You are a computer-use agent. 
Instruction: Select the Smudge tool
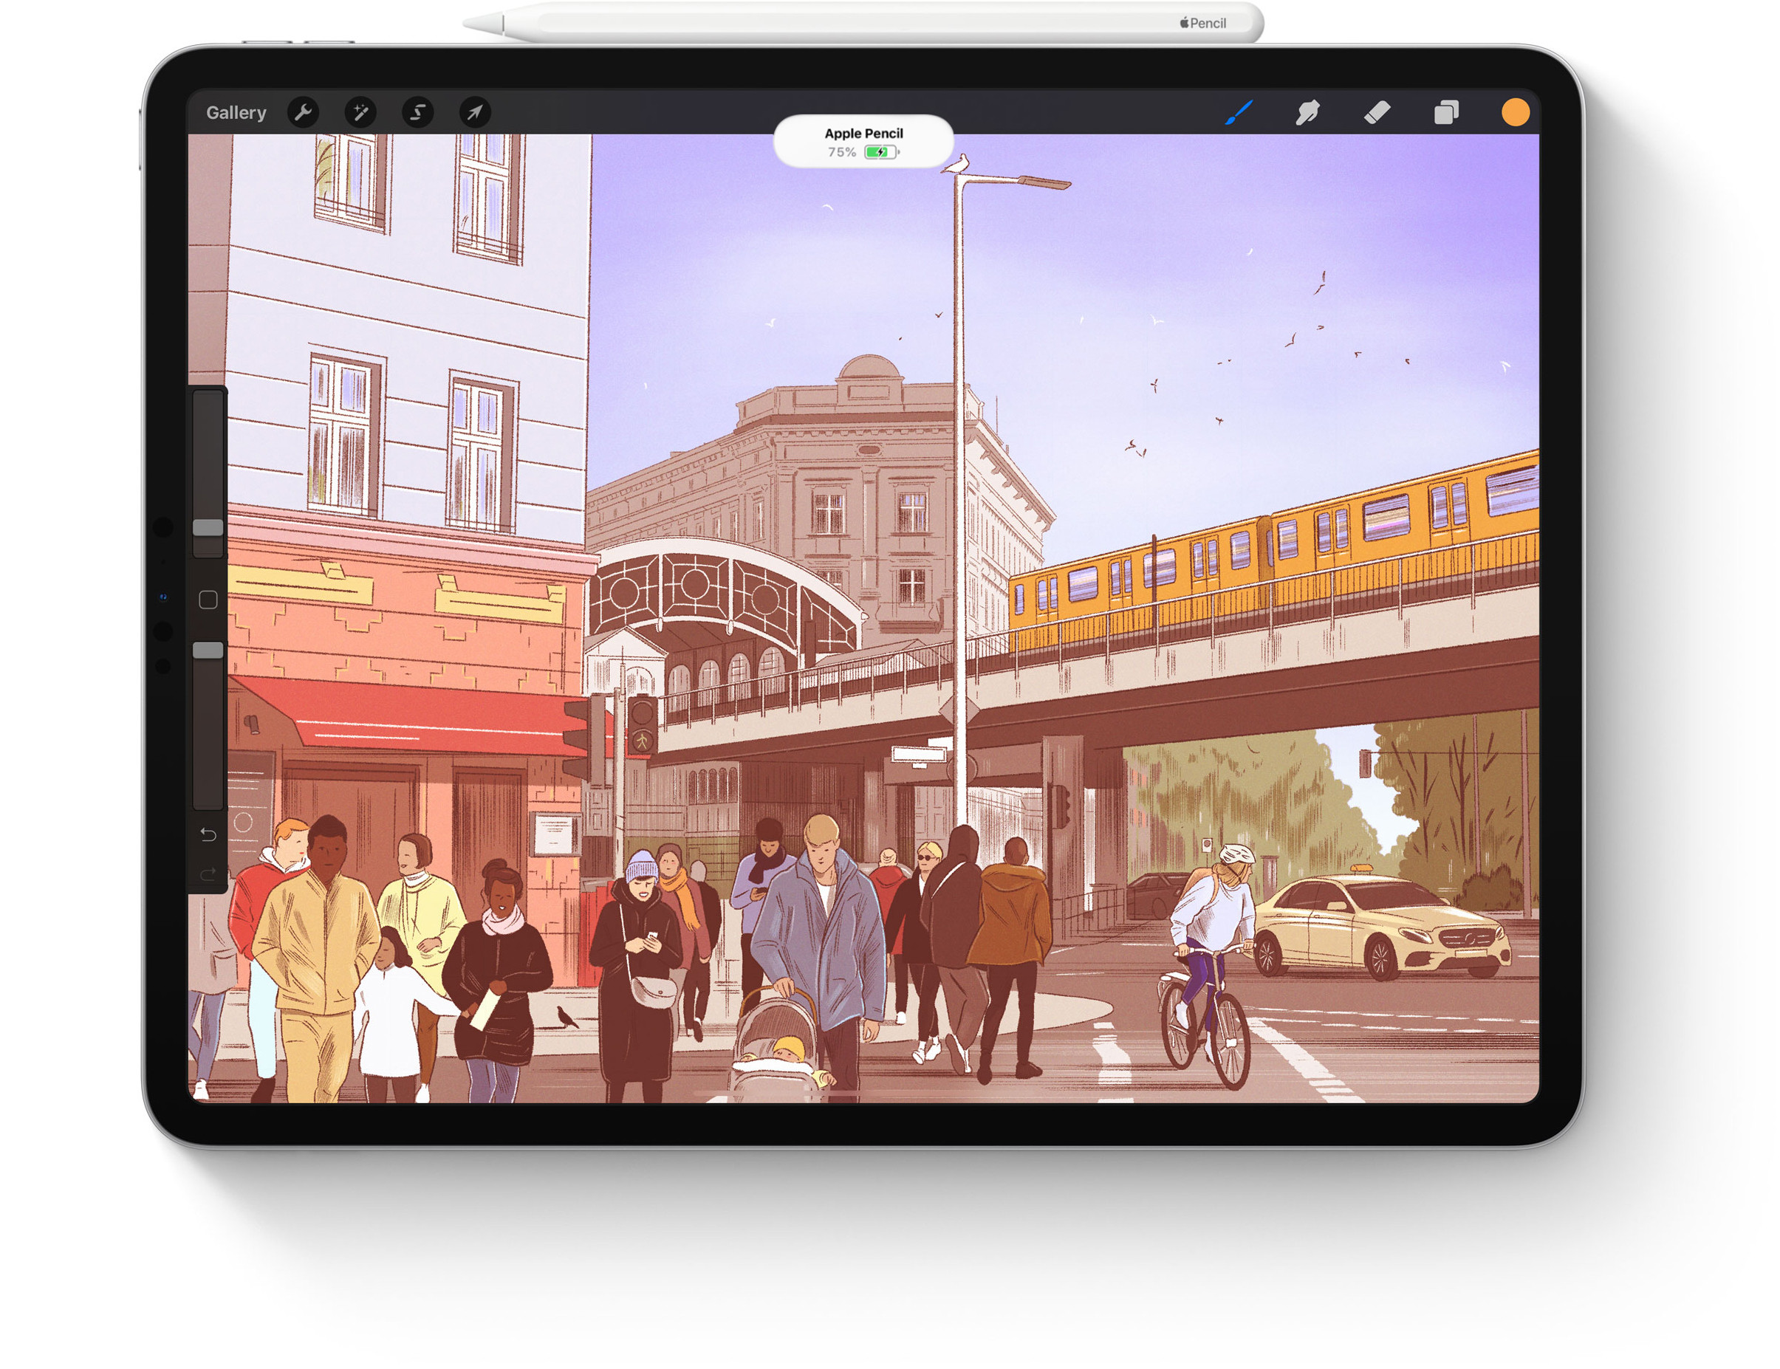(1307, 112)
